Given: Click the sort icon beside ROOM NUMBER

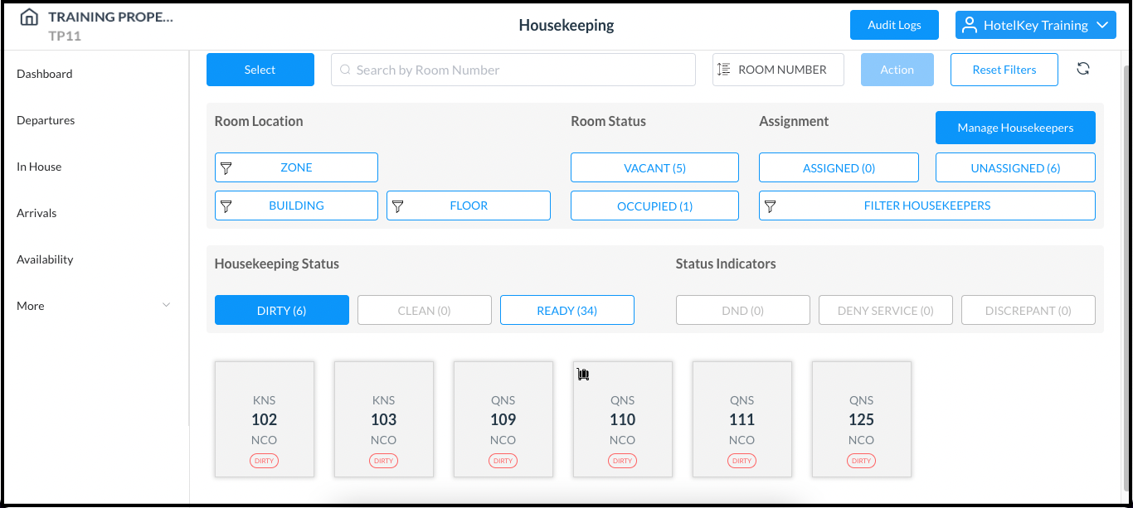Looking at the screenshot, I should coord(725,69).
